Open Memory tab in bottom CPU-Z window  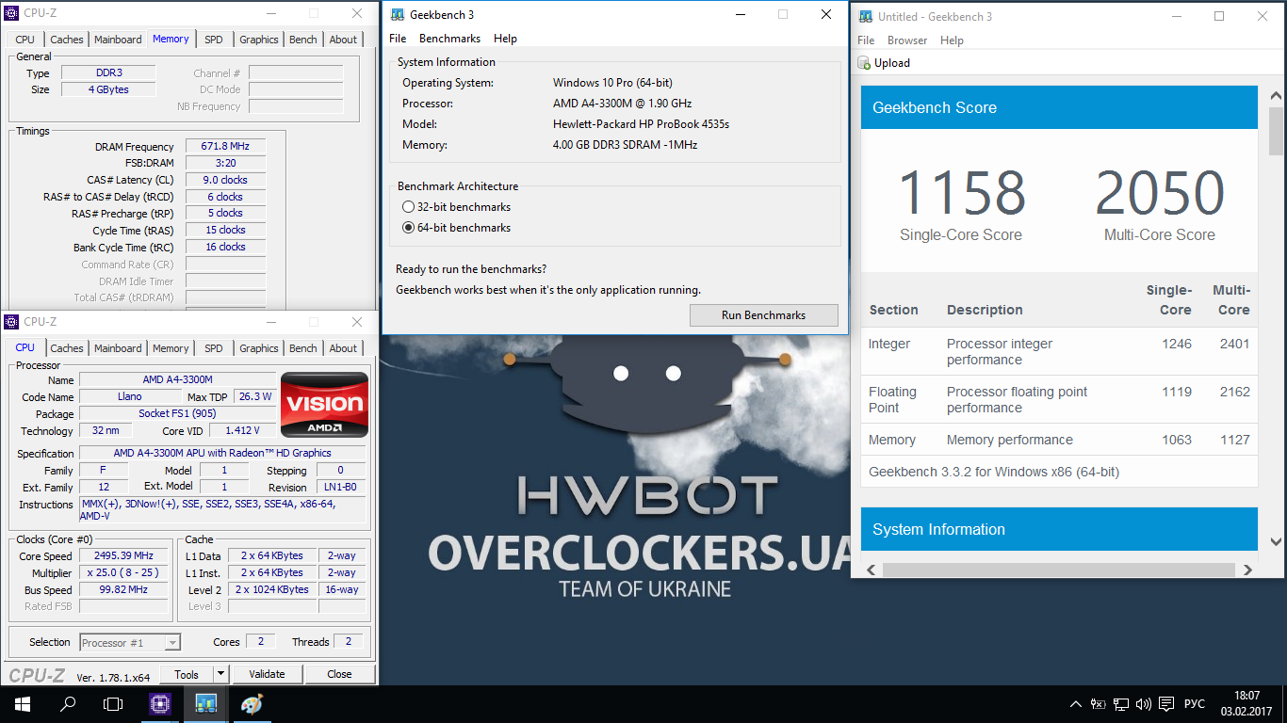pyautogui.click(x=171, y=348)
